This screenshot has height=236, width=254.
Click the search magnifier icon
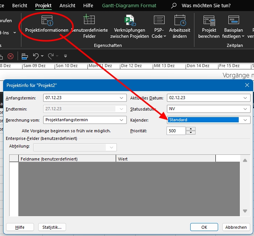(x=174, y=6)
